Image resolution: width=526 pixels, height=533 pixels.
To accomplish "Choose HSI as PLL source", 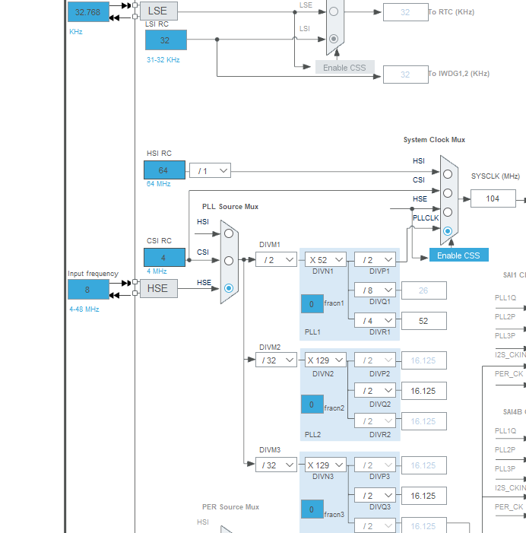I will click(x=229, y=233).
